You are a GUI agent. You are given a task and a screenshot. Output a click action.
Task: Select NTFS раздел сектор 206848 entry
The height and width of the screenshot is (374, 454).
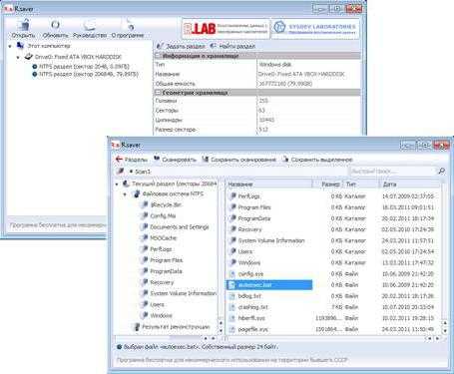coord(85,74)
